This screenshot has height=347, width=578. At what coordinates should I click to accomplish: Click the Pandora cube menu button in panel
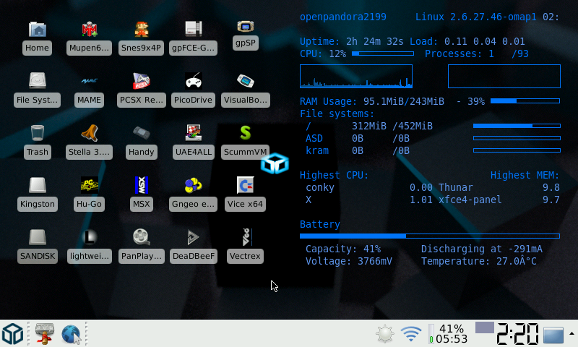click(13, 334)
